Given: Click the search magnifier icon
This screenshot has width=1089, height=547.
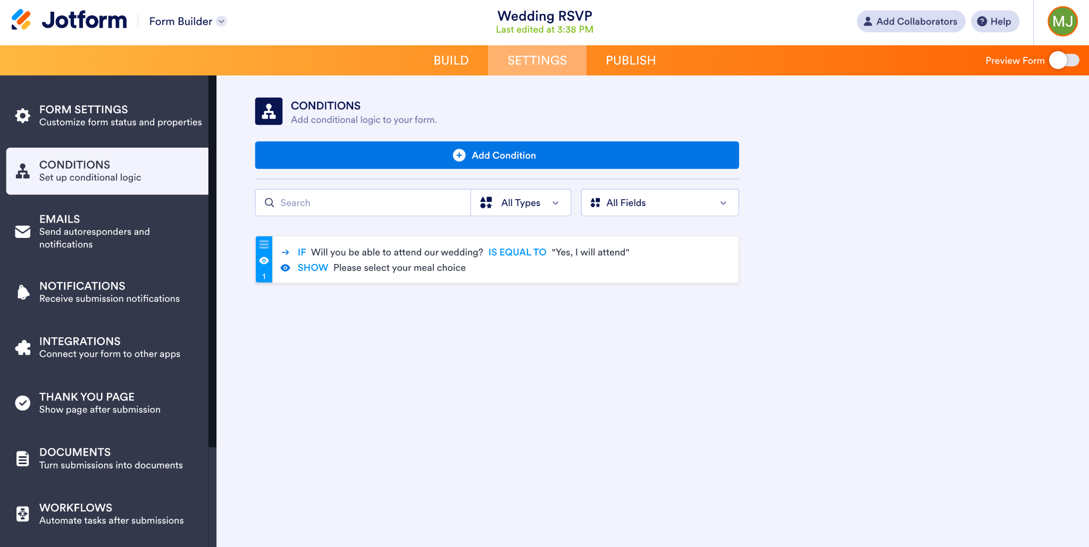Looking at the screenshot, I should click(269, 203).
